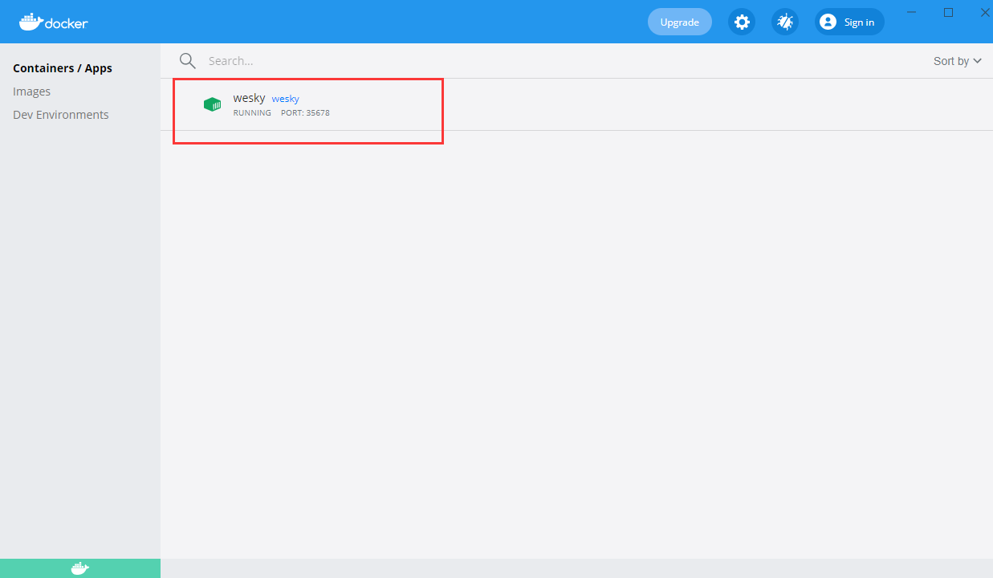993x578 pixels.
Task: Click the whale icon in bottom status bar
Action: 80,568
